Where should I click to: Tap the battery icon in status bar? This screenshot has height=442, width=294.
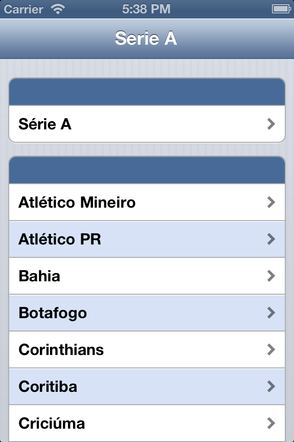280,9
